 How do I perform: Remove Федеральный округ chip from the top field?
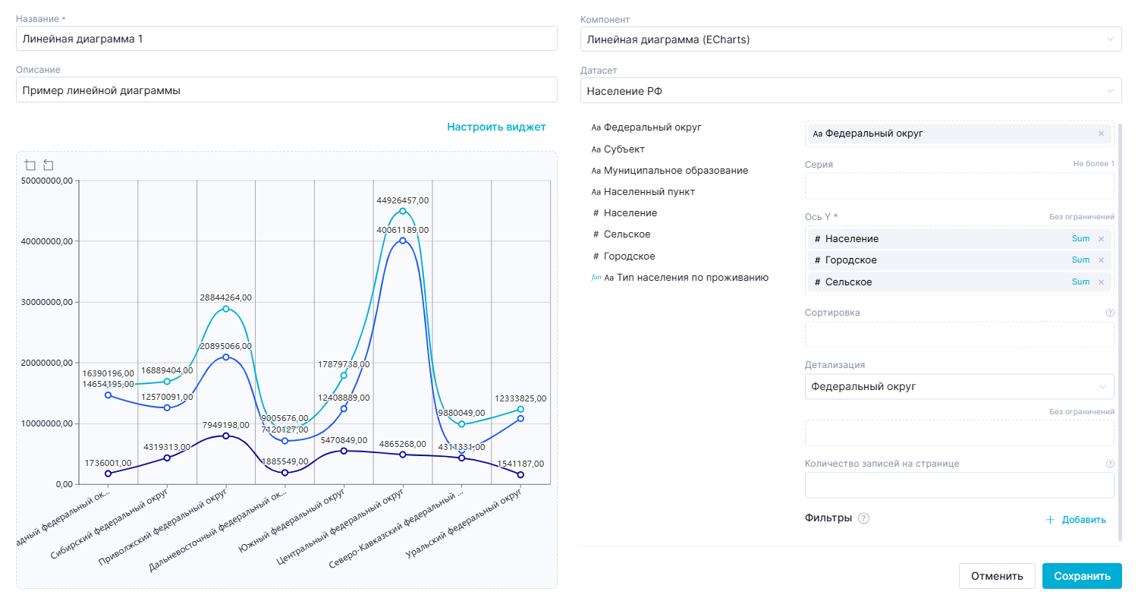(x=1101, y=134)
